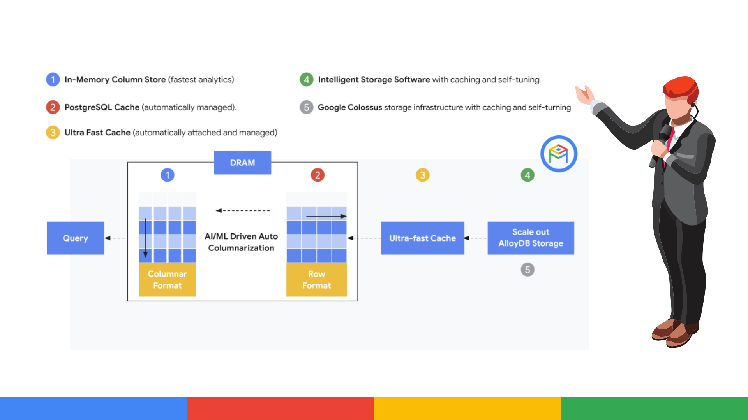Select red circle 2 above the Row Format grid
748x420 pixels.
[318, 175]
